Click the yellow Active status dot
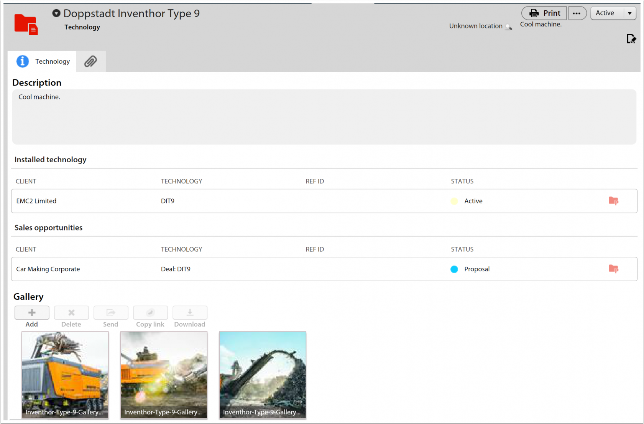644x424 pixels. (x=454, y=201)
